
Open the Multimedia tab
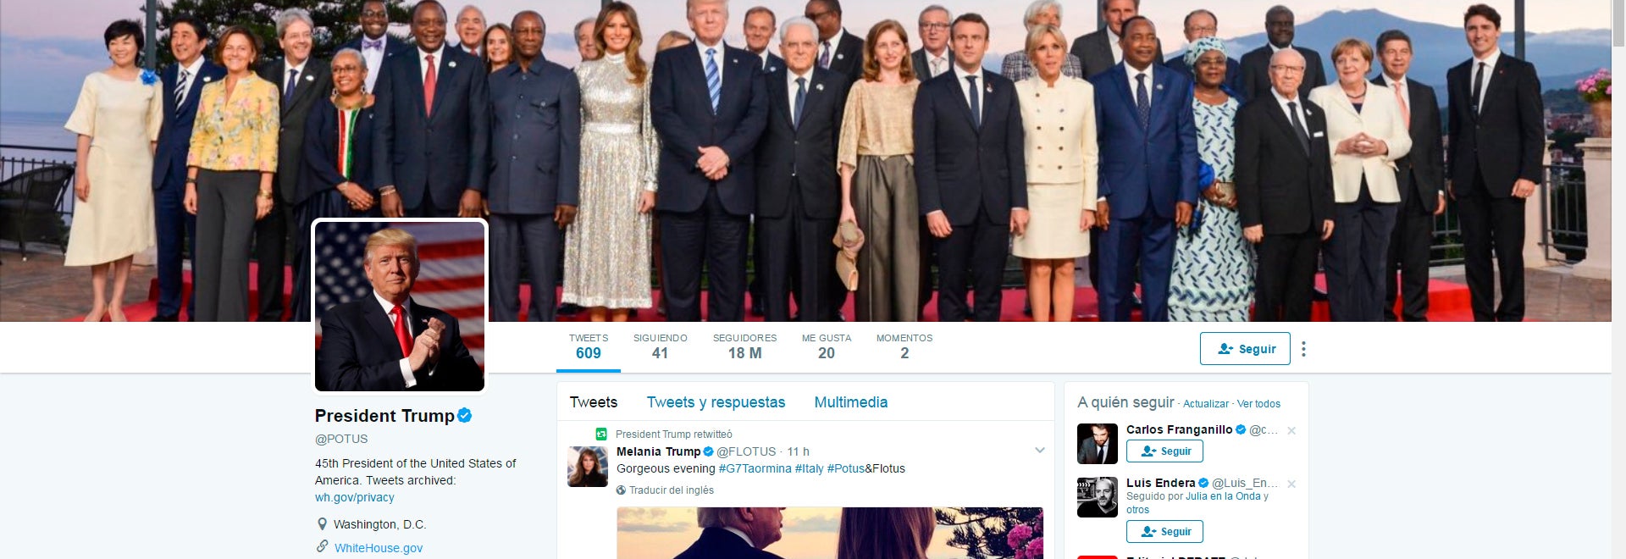(850, 402)
